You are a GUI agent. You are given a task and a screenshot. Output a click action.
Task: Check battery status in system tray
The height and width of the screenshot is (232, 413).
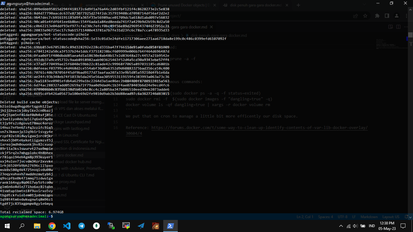coord(362,226)
